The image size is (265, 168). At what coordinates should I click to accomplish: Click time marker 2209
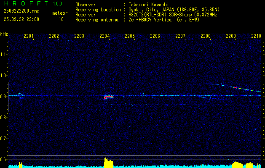tap(231, 36)
